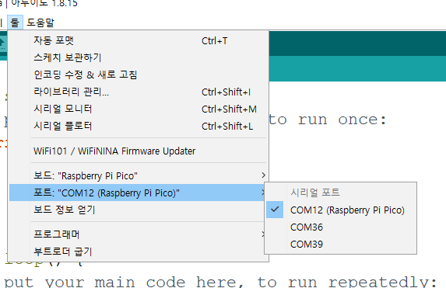This screenshot has height=288, width=446.
Task: Open the 툴 menu in the menu bar
Action: 15,23
